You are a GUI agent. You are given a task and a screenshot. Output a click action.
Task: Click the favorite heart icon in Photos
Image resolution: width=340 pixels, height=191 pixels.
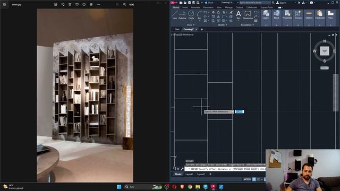[77, 4]
